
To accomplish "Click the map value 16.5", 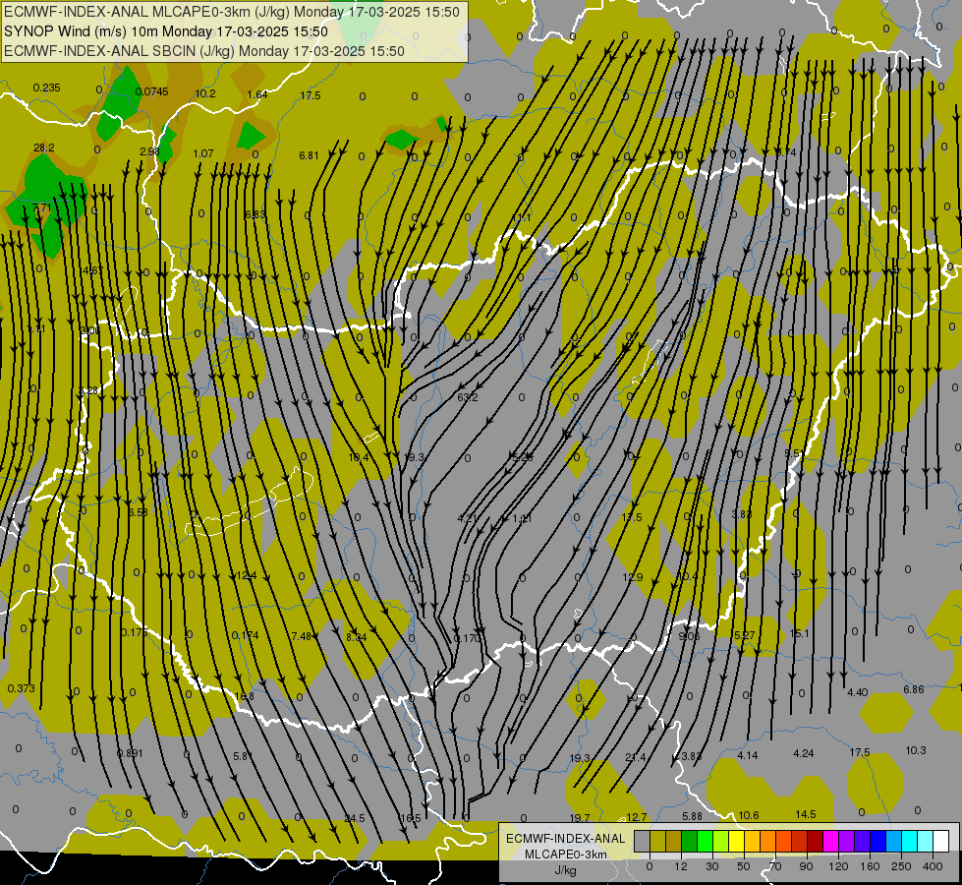I will click(x=411, y=818).
